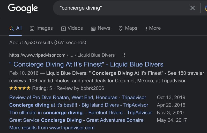Click the Google logo
The height and width of the screenshot is (133, 207).
pos(23,8)
